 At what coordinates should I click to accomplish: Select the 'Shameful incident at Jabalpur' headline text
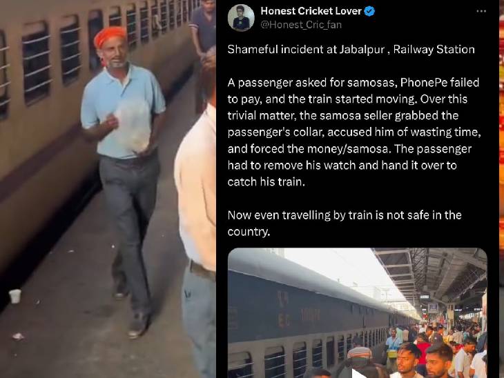(x=351, y=50)
